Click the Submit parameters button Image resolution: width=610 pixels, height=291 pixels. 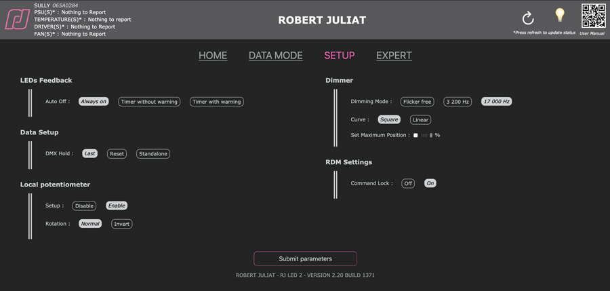pos(306,258)
